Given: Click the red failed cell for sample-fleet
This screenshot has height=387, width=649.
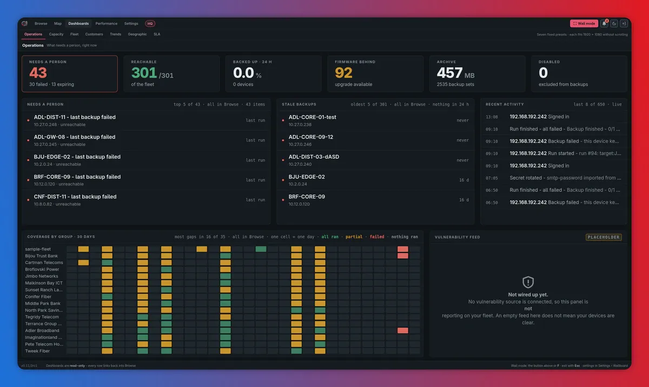Looking at the screenshot, I should point(403,249).
